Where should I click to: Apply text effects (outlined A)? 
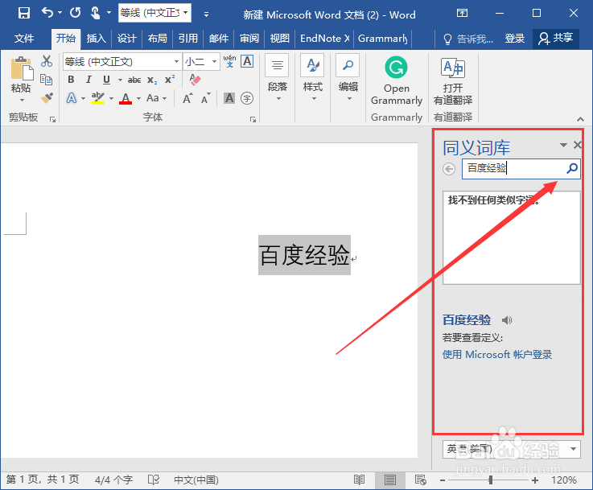point(72,98)
